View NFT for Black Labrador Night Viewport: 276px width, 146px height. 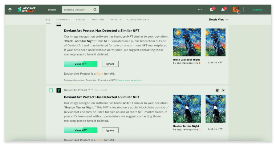(81, 64)
